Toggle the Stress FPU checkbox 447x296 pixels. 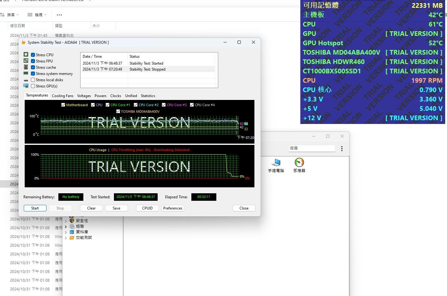33,61
